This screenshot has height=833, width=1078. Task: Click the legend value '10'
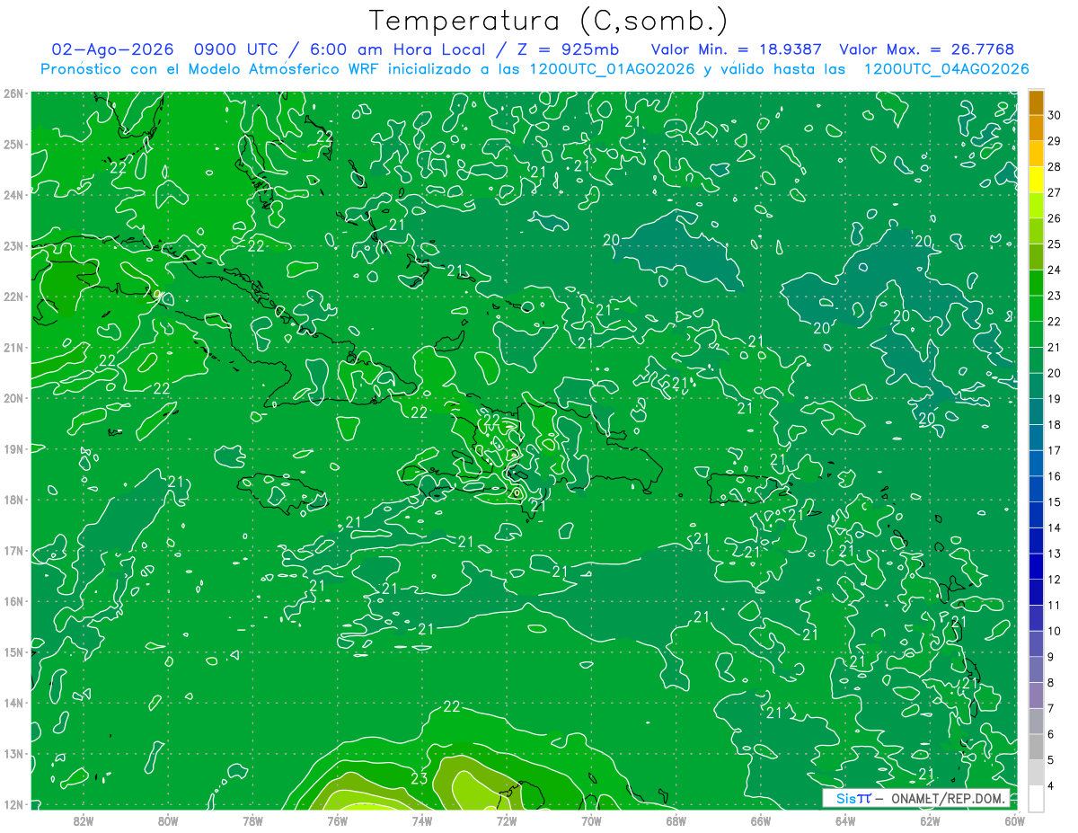click(1055, 631)
